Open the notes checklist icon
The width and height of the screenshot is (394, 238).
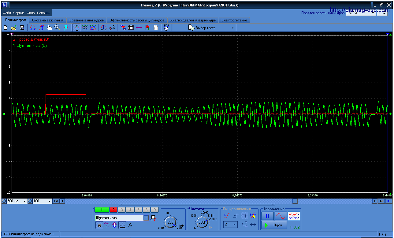click(x=156, y=28)
